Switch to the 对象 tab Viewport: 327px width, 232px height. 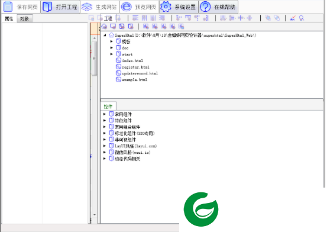pos(25,19)
